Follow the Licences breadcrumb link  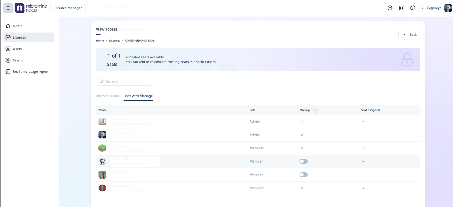(114, 41)
